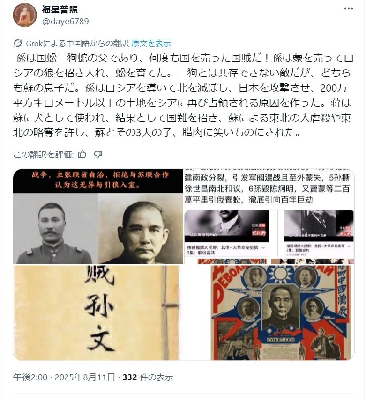Viewport: 366px width, 399px height.
Task: Open the top-left image with two portraits
Action: coord(98,217)
